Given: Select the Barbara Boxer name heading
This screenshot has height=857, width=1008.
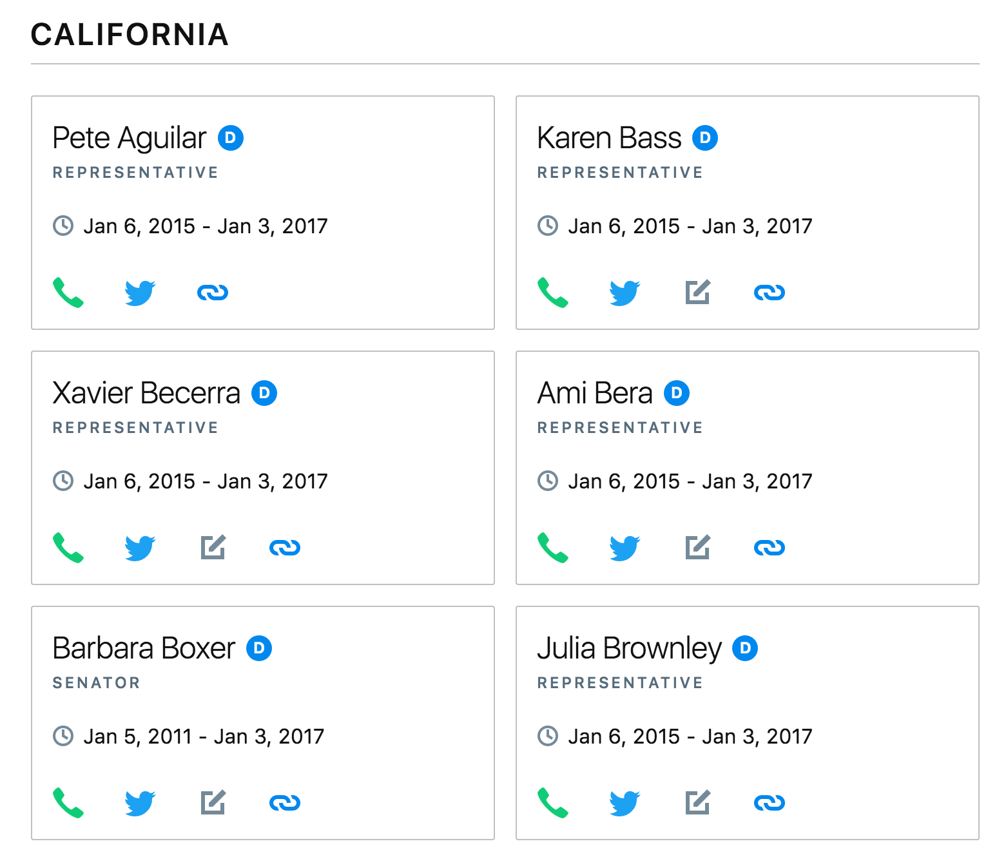Looking at the screenshot, I should pyautogui.click(x=144, y=648).
